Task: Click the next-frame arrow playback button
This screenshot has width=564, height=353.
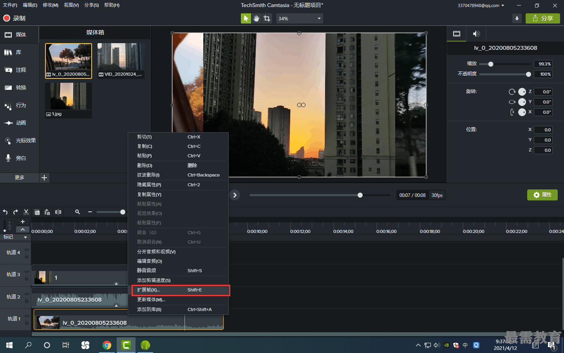Action: point(235,195)
